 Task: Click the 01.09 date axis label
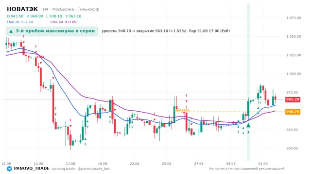[x=263, y=164]
